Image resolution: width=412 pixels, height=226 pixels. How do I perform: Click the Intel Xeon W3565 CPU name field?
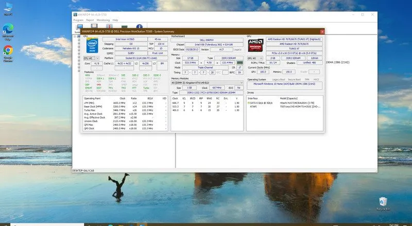(x=125, y=39)
